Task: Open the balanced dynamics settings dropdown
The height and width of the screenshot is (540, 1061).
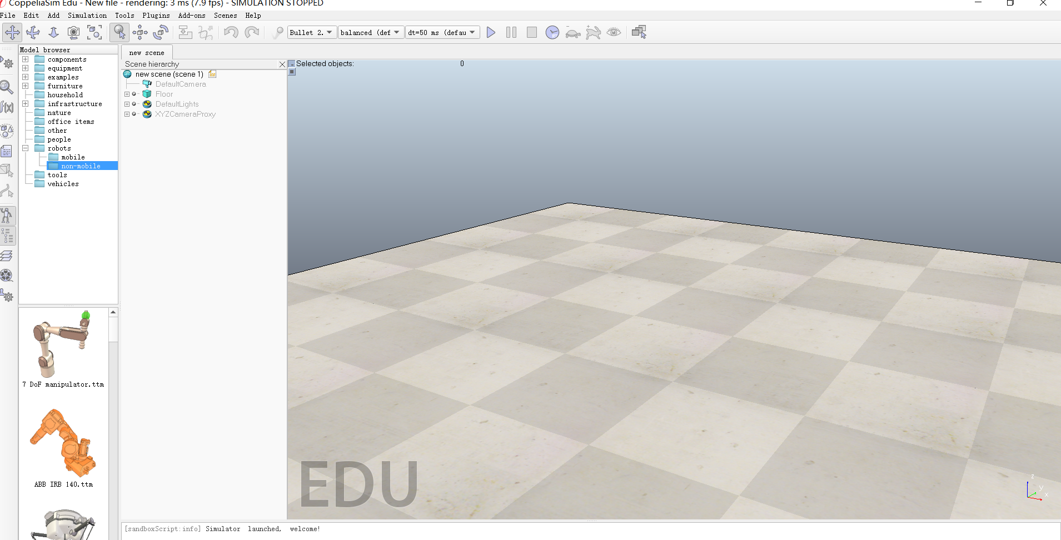Action: (371, 32)
